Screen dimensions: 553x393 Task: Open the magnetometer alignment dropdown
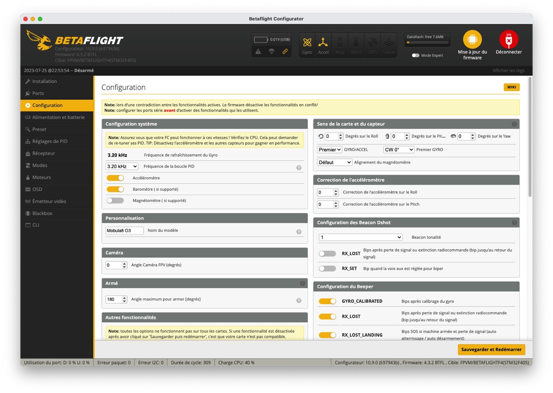(335, 162)
